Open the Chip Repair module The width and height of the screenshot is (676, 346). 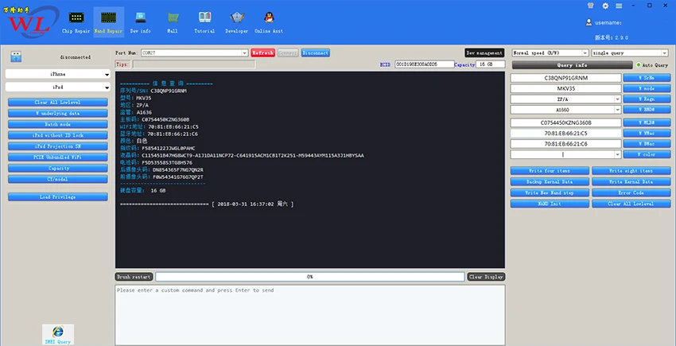coord(76,22)
